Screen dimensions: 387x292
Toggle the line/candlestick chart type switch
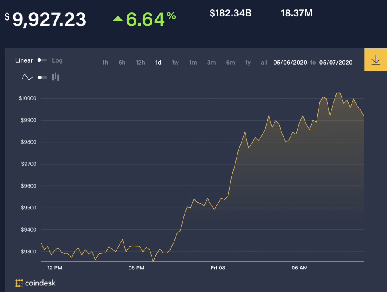coord(42,77)
